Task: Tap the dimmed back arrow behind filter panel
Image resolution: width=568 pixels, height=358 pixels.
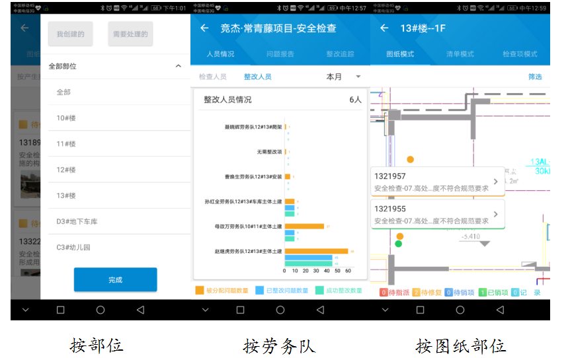Action: [x=24, y=28]
